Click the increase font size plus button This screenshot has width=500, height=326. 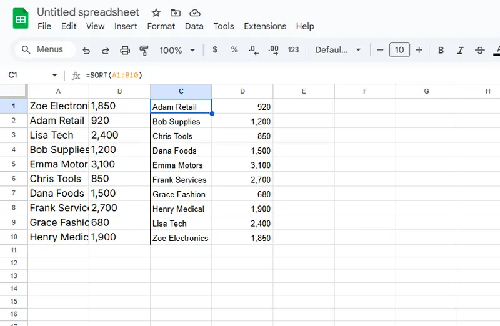coord(419,50)
